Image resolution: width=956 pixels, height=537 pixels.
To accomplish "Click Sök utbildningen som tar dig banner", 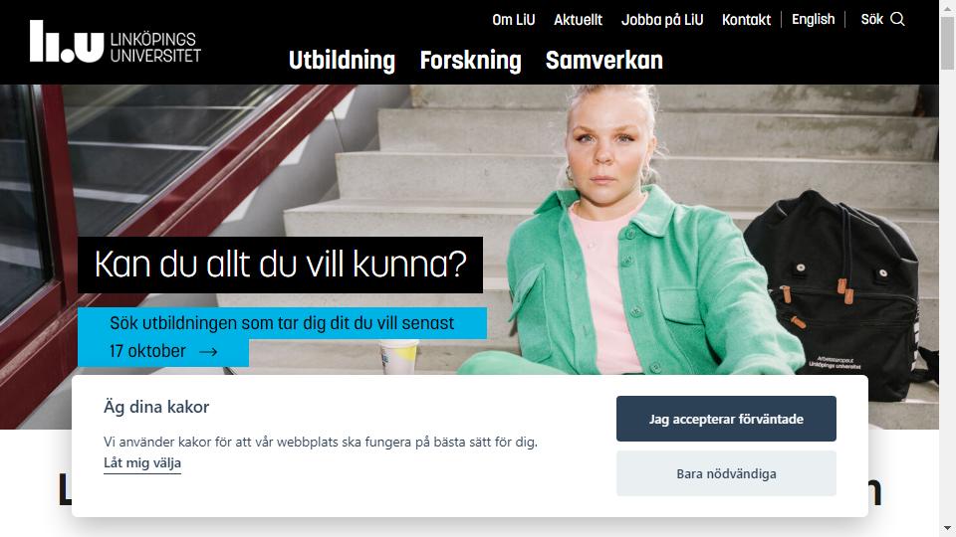I will 282,337.
